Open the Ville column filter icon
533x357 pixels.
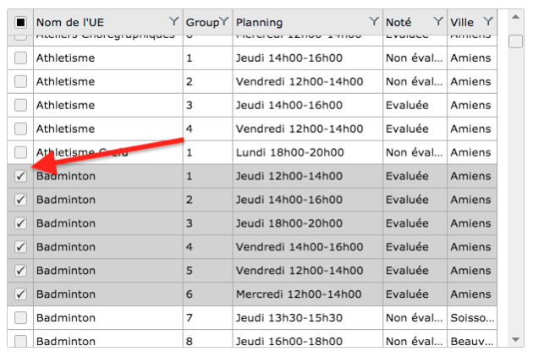(x=488, y=20)
